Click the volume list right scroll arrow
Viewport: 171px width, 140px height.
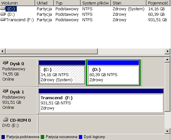tap(168, 51)
